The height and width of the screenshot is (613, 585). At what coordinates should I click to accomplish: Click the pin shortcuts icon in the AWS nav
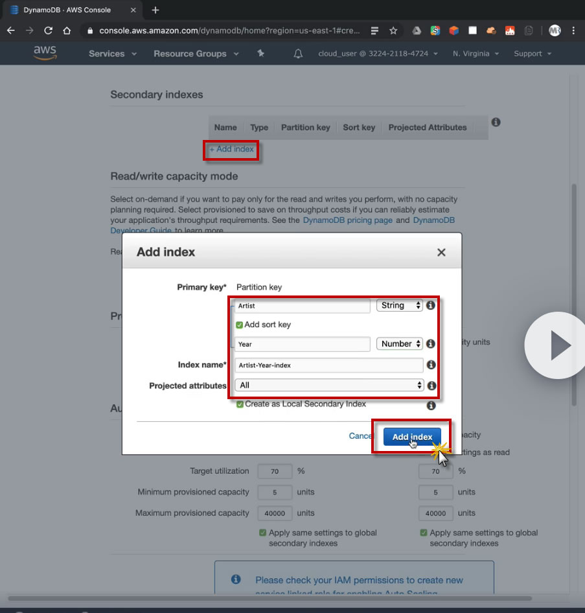pyautogui.click(x=260, y=54)
